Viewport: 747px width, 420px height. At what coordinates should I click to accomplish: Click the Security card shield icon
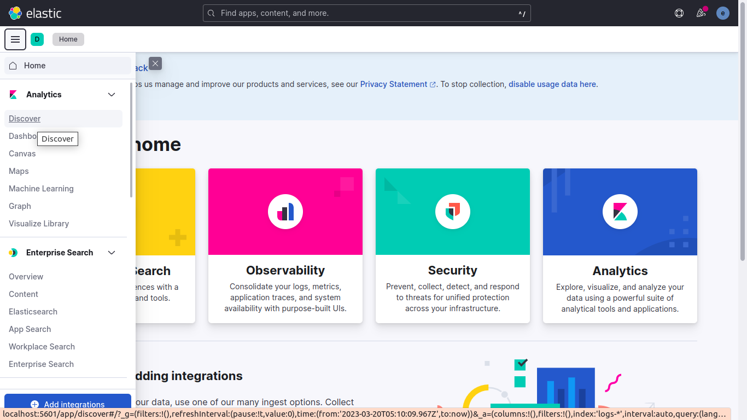[453, 212]
